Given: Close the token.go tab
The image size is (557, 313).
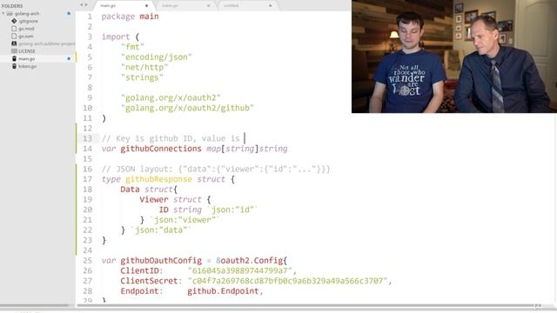Looking at the screenshot, I should pos(208,6).
